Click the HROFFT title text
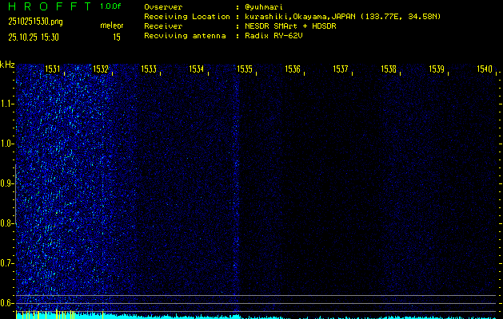Viewport: 503px width, 319px height. pyautogui.click(x=50, y=6)
